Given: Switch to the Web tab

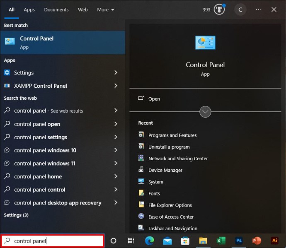Looking at the screenshot, I should pos(82,10).
